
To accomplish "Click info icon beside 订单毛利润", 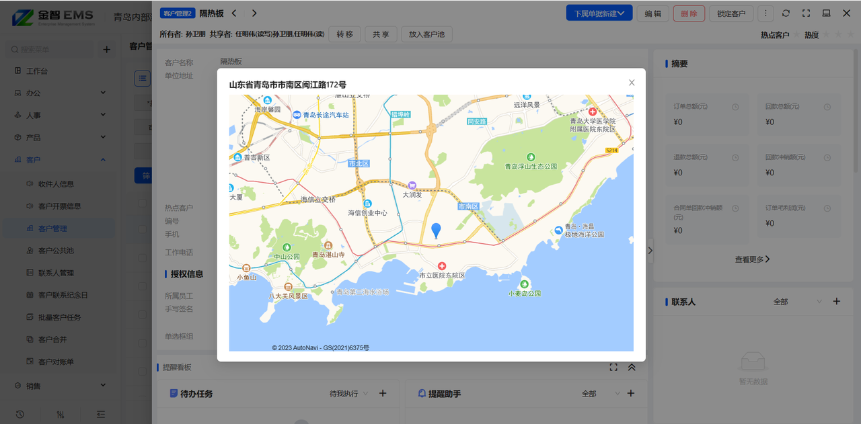I will [827, 208].
